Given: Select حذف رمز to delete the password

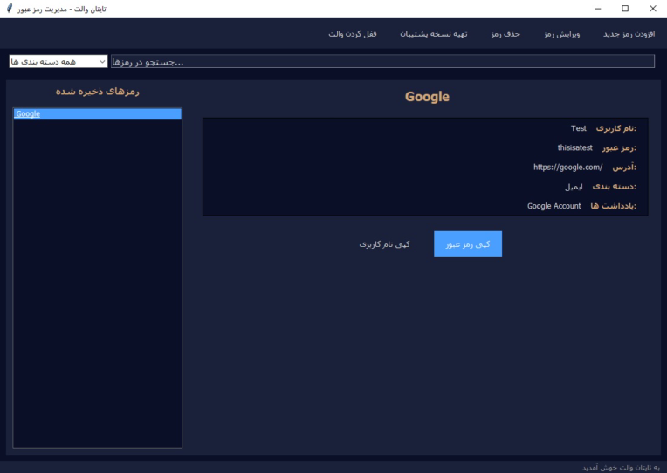Looking at the screenshot, I should tap(505, 34).
